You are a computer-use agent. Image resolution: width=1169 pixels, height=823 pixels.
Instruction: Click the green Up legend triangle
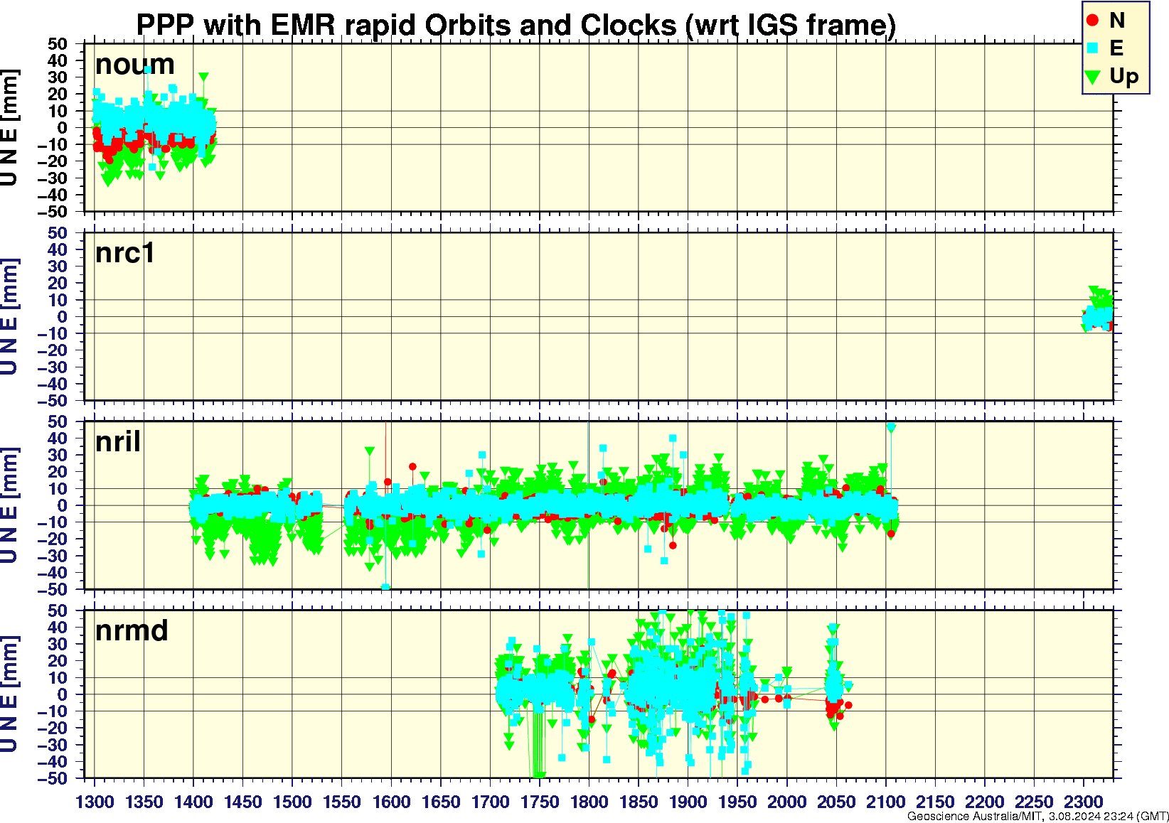[1093, 77]
